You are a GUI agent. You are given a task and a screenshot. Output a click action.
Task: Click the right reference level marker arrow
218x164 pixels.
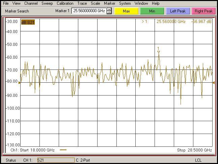pyautogui.click(x=214, y=83)
